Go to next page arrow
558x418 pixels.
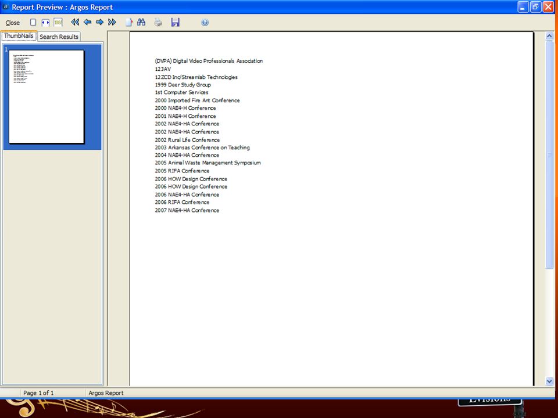[x=99, y=23]
